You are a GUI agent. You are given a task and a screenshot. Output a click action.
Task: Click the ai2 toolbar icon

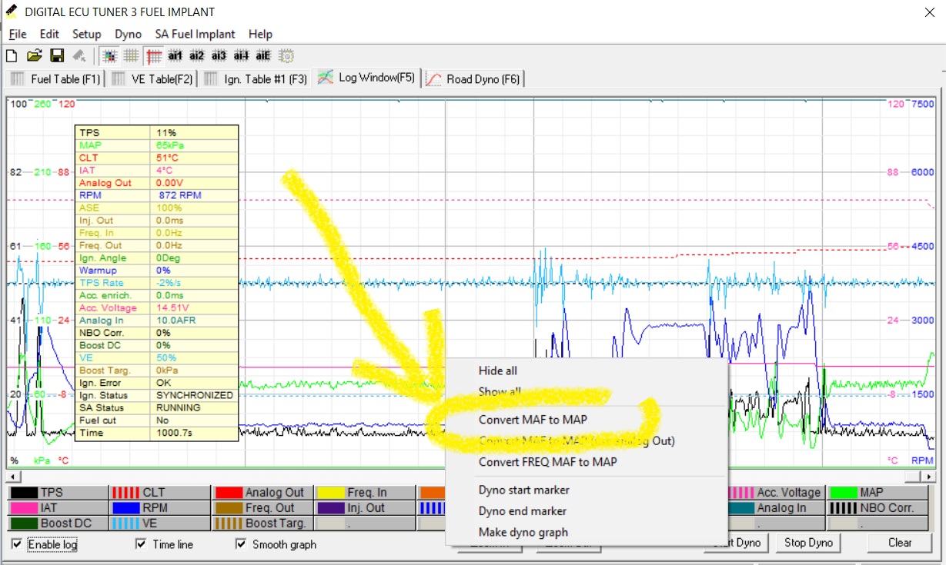pos(197,55)
